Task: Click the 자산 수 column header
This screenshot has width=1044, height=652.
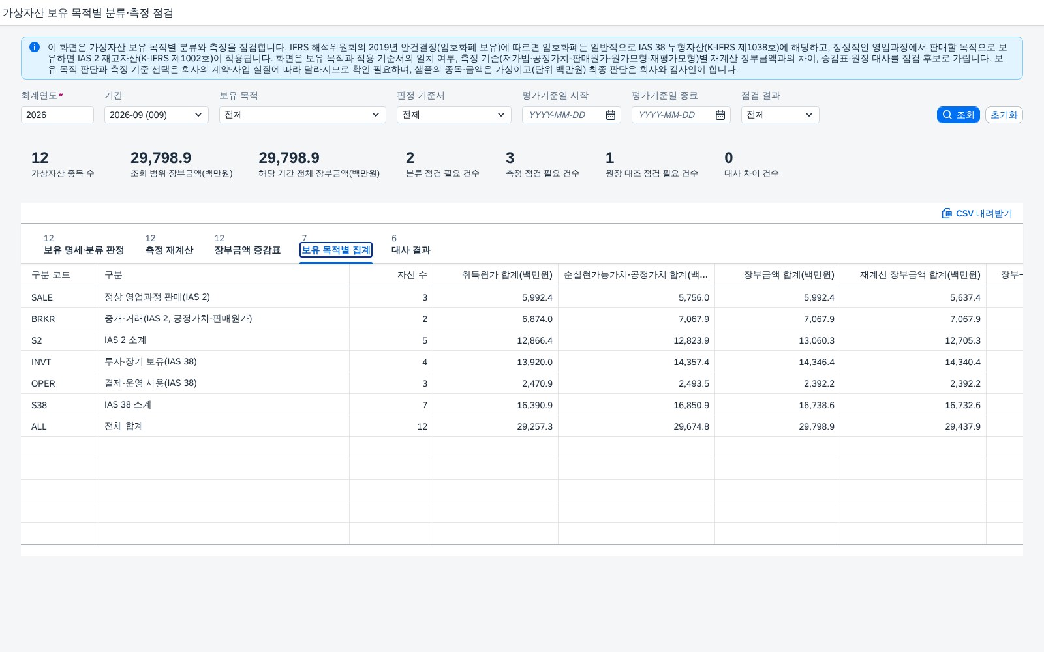Action: point(391,275)
